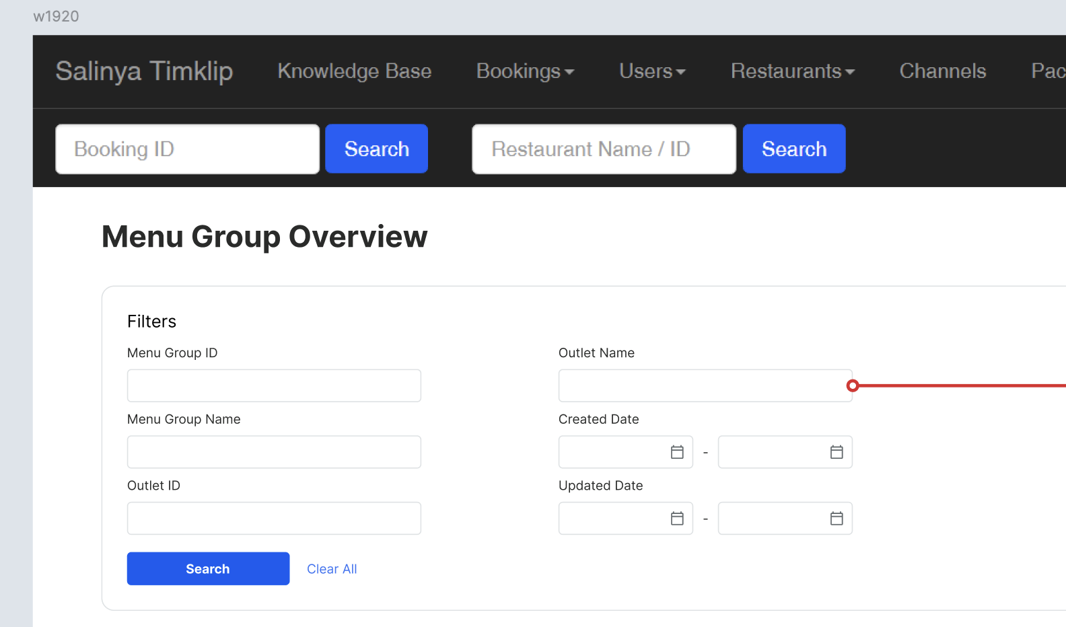Expand the Users dropdown menu

(x=651, y=71)
